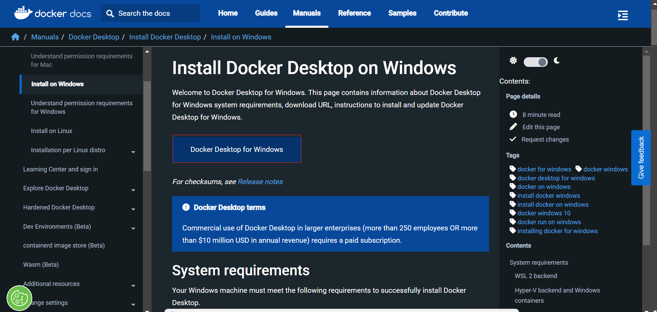Open the Guides menu item
Screen dimensions: 657x312
click(266, 13)
